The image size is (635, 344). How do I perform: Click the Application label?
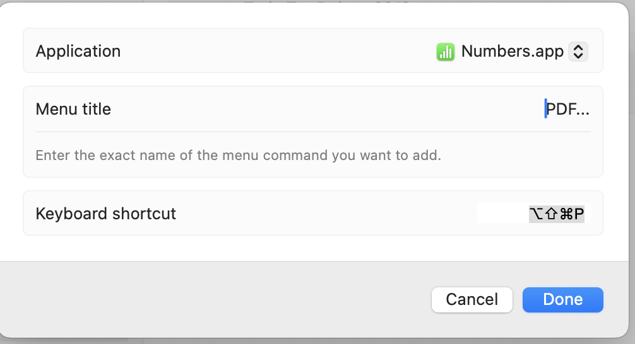click(x=78, y=52)
